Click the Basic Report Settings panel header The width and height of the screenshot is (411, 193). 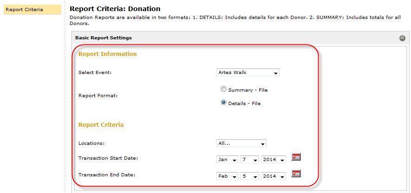[103, 38]
